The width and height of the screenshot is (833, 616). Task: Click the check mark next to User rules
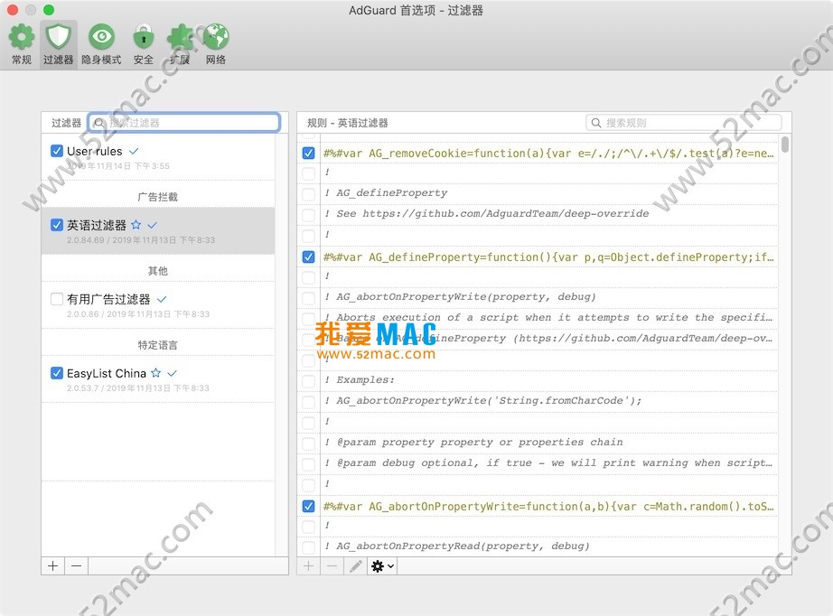tap(134, 152)
